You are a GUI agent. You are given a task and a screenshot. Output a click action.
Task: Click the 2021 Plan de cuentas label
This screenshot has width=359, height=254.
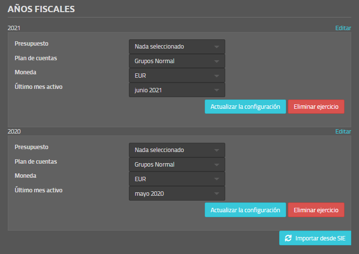pos(36,58)
